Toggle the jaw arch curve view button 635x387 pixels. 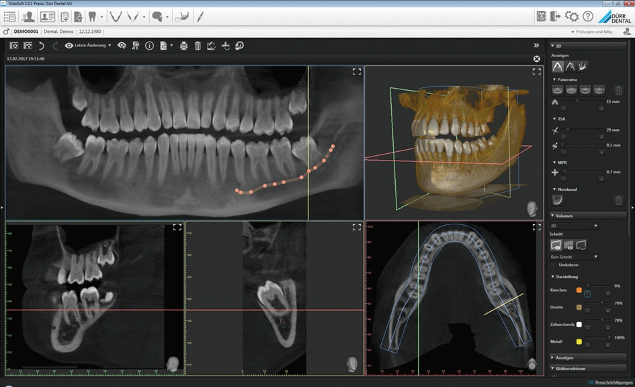pos(558,67)
